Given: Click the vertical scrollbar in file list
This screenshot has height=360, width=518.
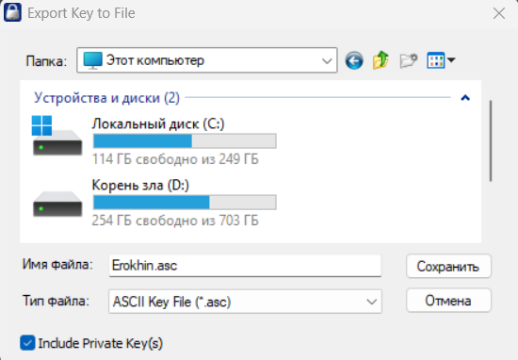Looking at the screenshot, I should (491, 140).
